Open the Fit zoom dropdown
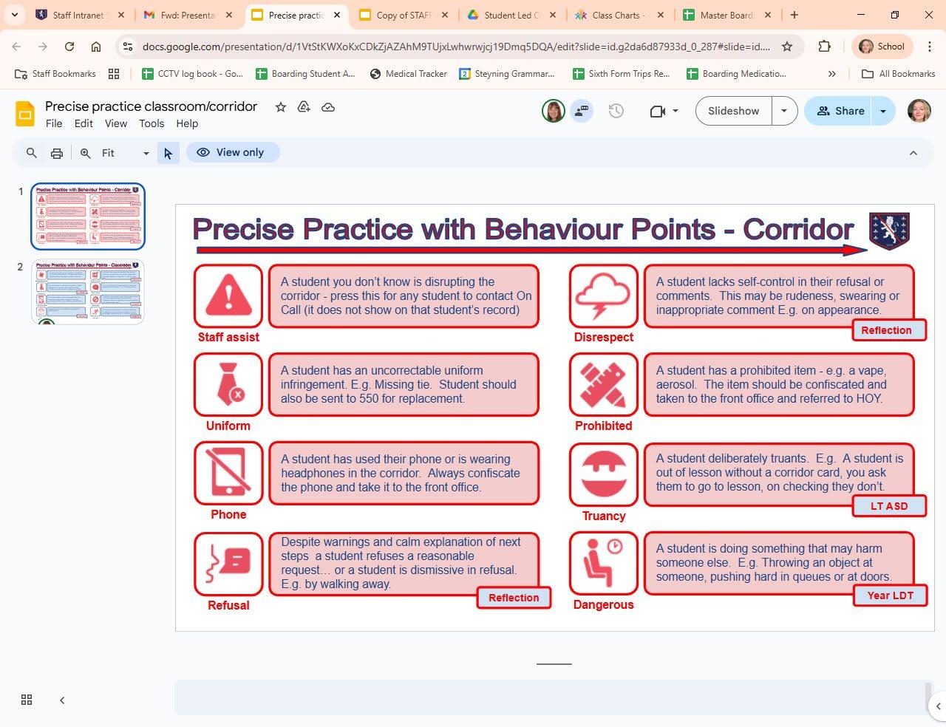Screen dimensions: 946x727 click(125, 153)
